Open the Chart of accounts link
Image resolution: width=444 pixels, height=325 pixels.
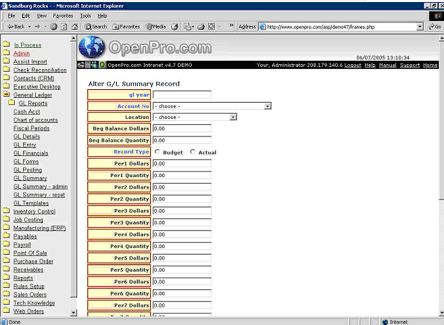pos(35,120)
